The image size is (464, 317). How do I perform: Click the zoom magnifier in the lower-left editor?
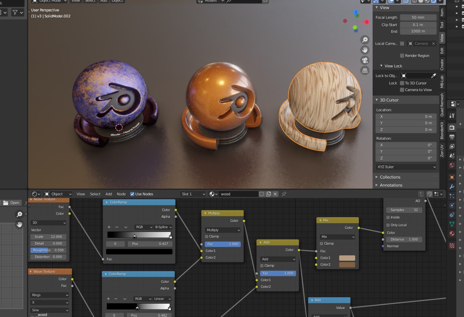(x=20, y=214)
